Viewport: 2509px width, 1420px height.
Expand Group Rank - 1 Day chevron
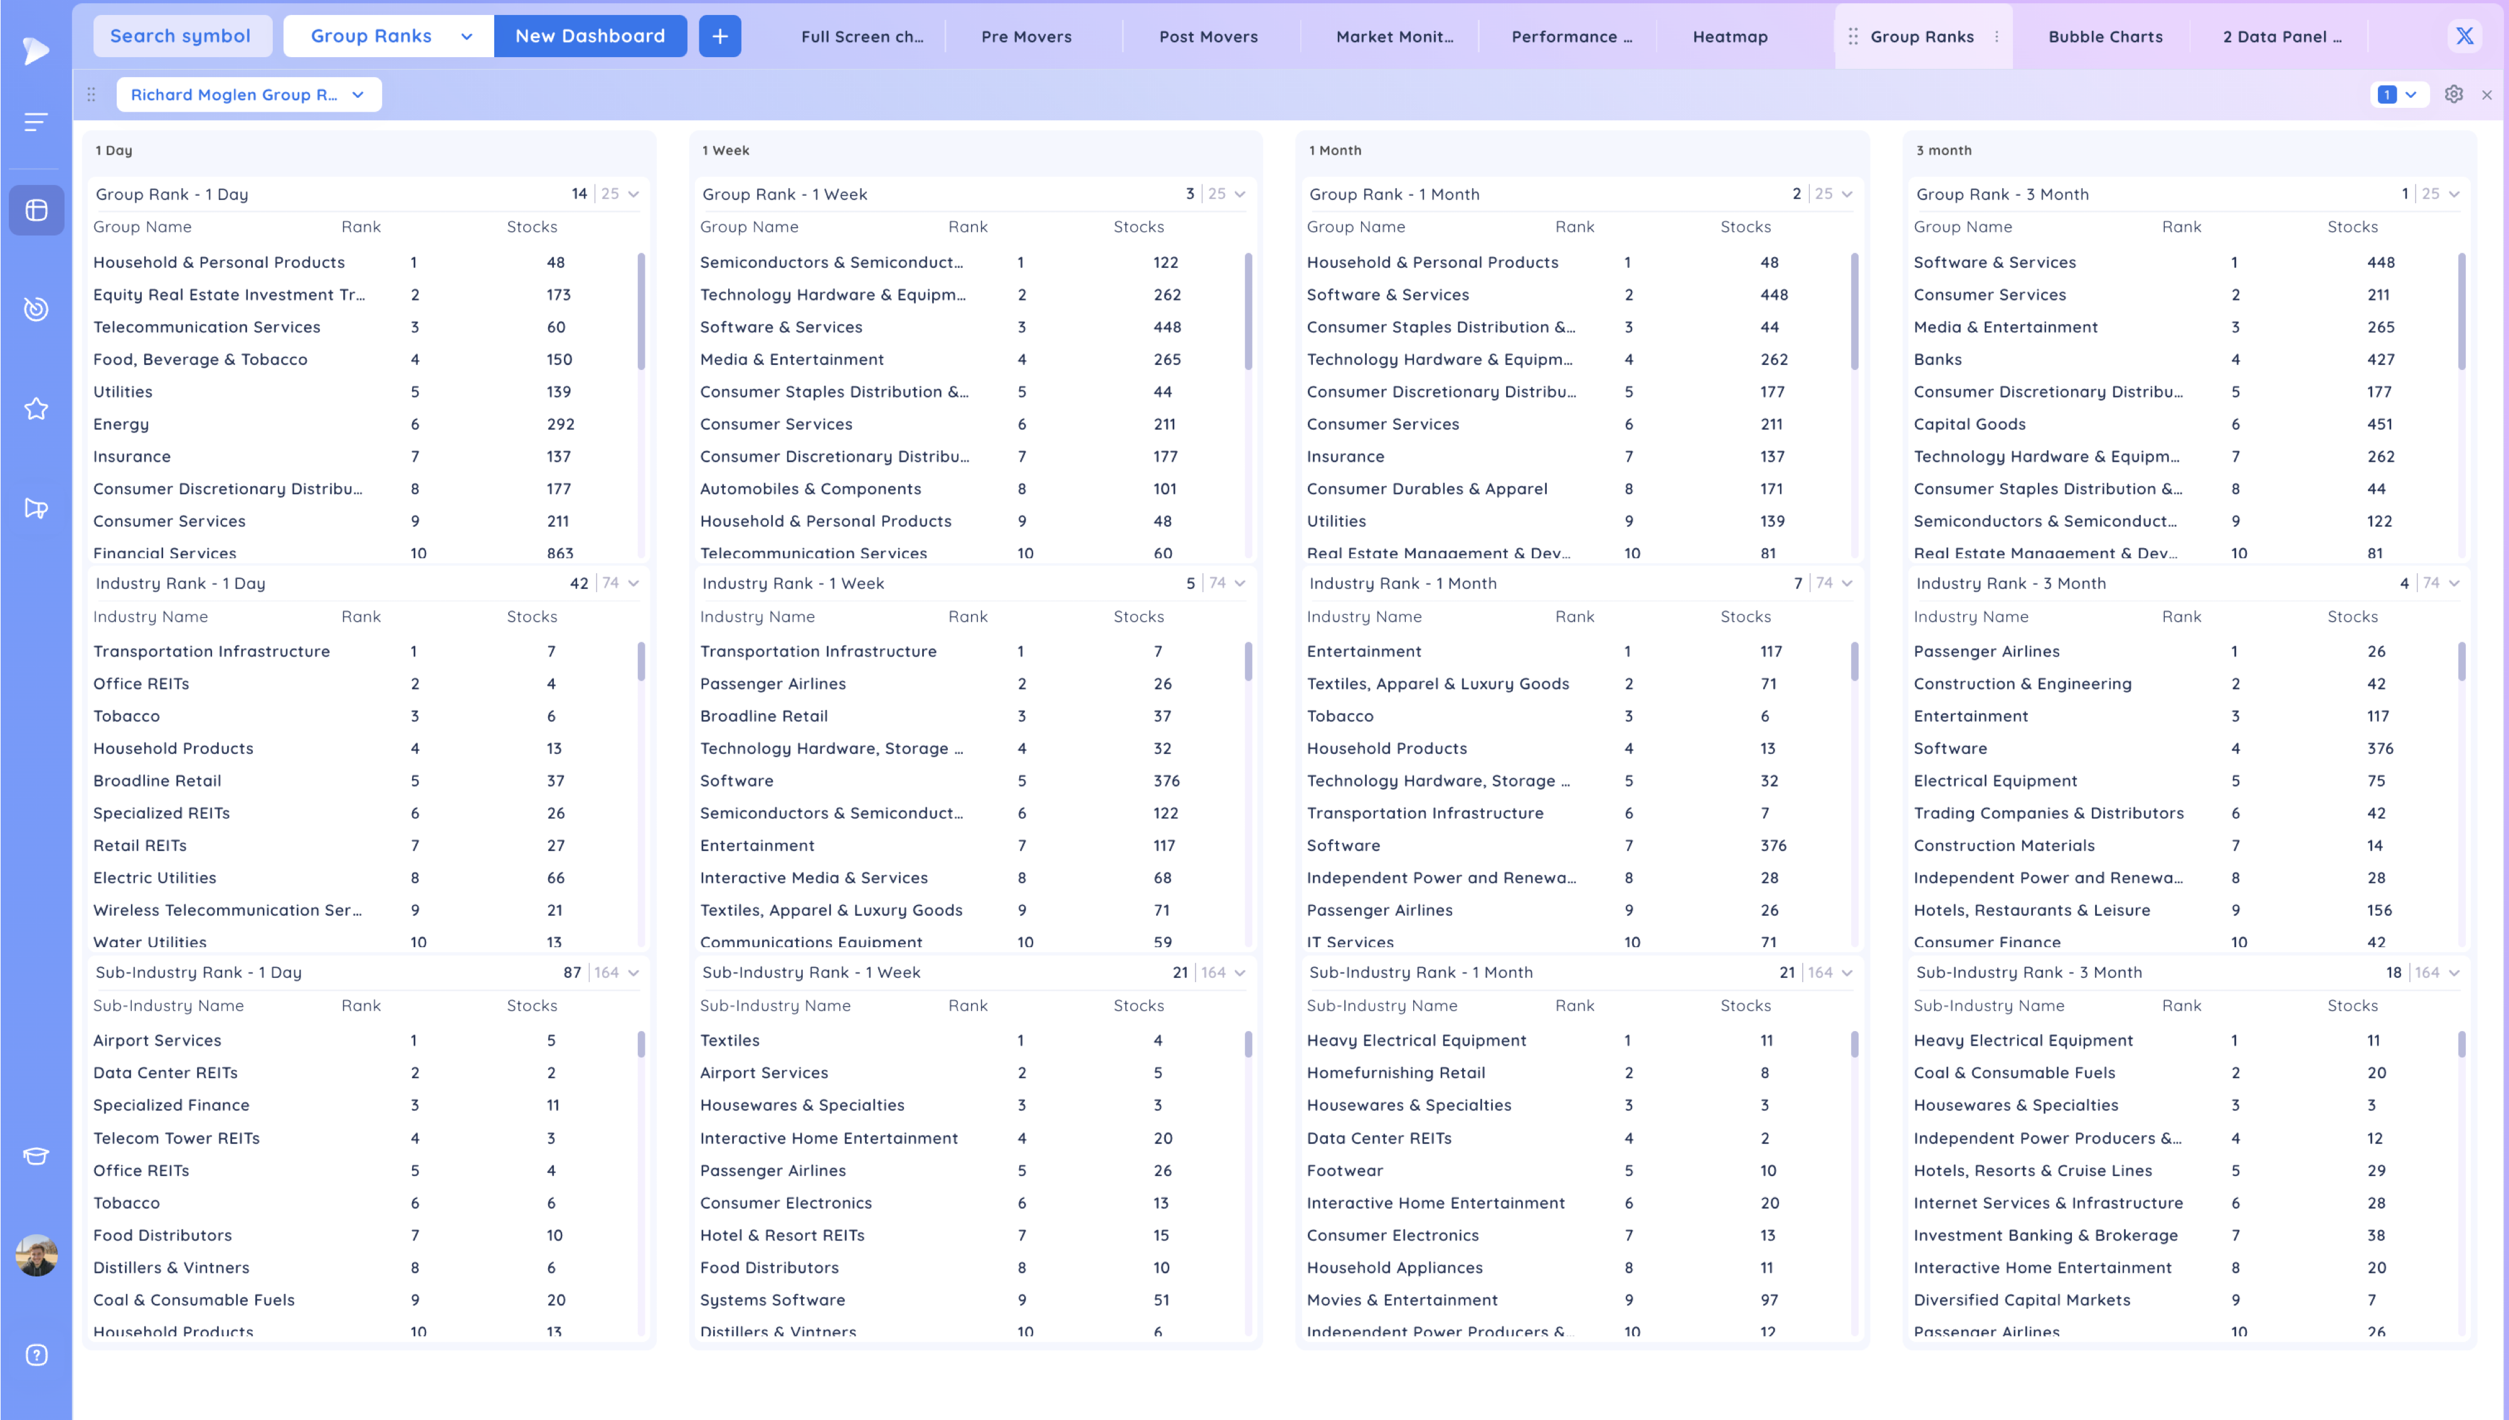[x=634, y=194]
